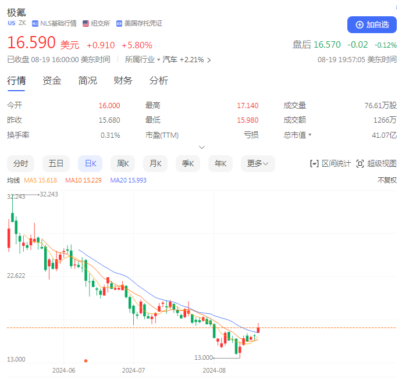
Task: Click the ZK ticker symbol
Action: point(22,23)
